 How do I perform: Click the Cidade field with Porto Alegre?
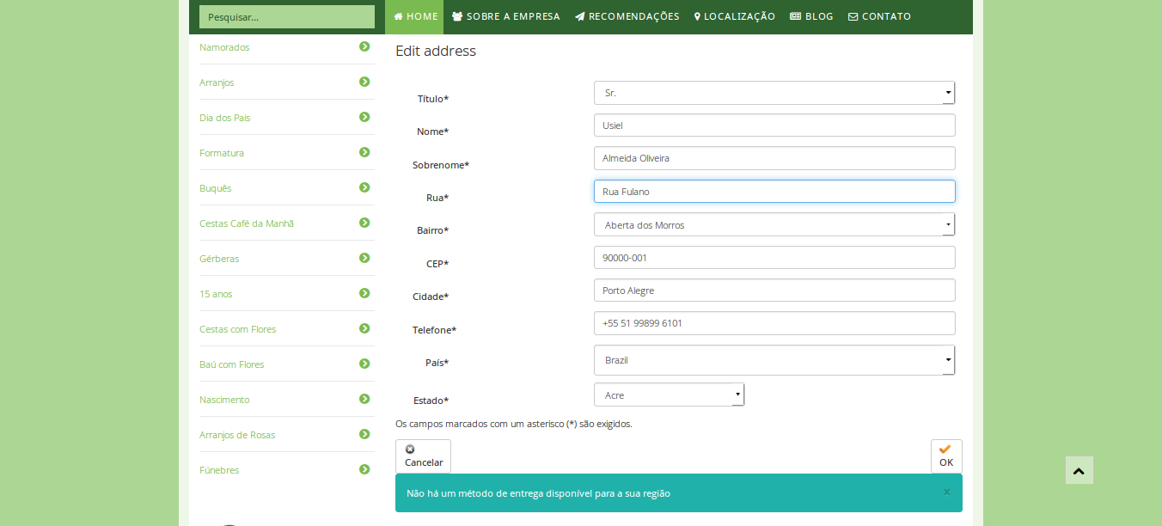pos(774,290)
